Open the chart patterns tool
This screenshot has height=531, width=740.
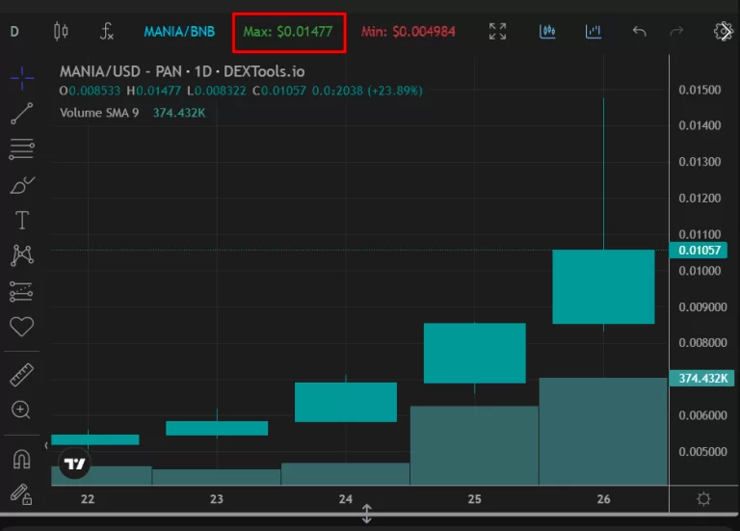21,255
